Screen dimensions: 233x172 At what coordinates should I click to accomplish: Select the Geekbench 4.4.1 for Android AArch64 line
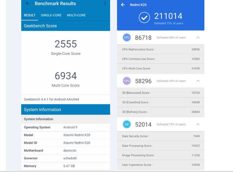[x=66, y=99]
